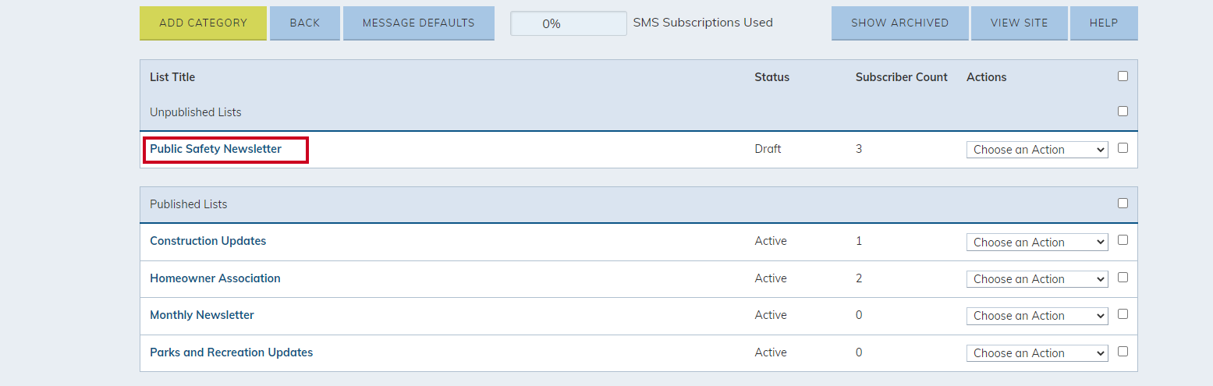The height and width of the screenshot is (386, 1213).
Task: Open the Public Safety Newsletter list
Action: (x=215, y=149)
